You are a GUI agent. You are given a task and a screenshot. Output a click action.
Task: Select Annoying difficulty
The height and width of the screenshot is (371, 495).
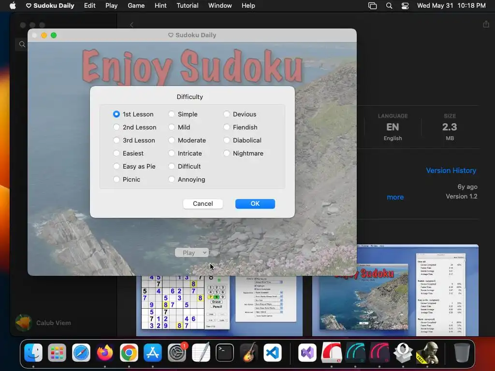172,179
